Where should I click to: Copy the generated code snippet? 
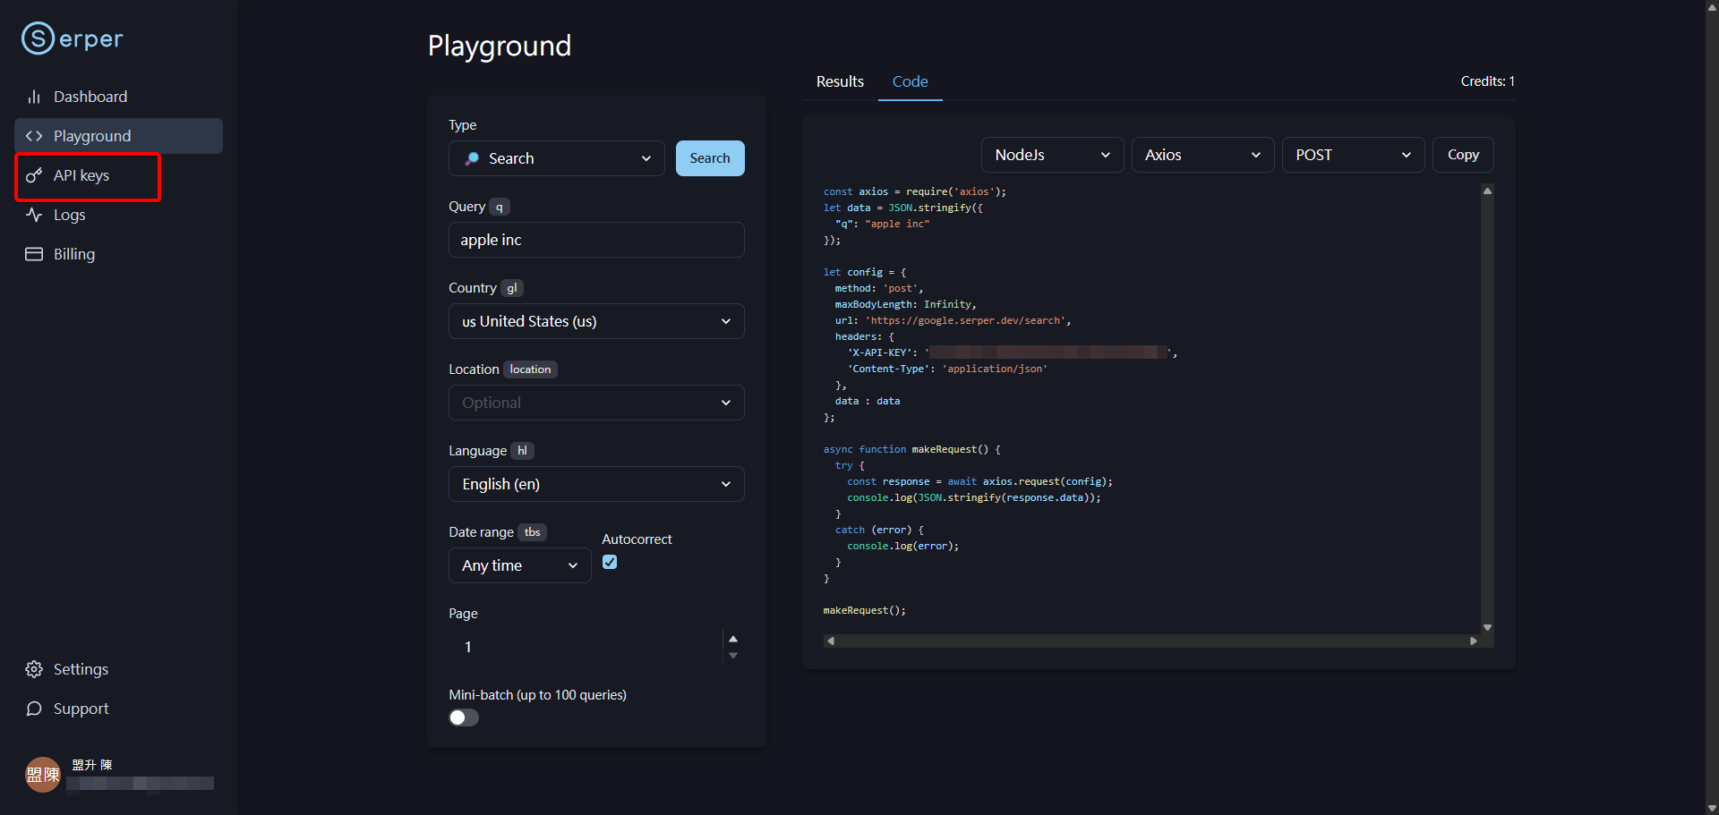1463,154
